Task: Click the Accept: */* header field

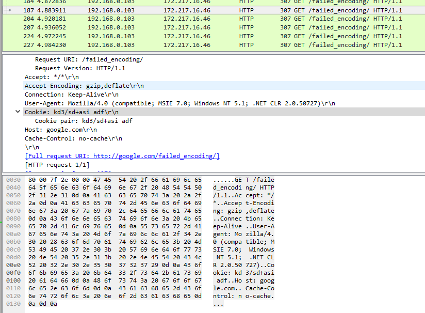Action: click(52, 77)
